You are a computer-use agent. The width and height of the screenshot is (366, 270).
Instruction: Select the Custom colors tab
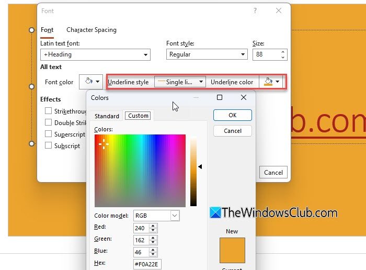[x=138, y=116]
